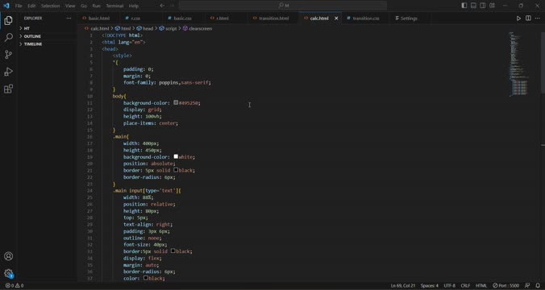Click the Port : 5500 Live Server item
Viewport: 545px width, 290px height.
[505, 285]
